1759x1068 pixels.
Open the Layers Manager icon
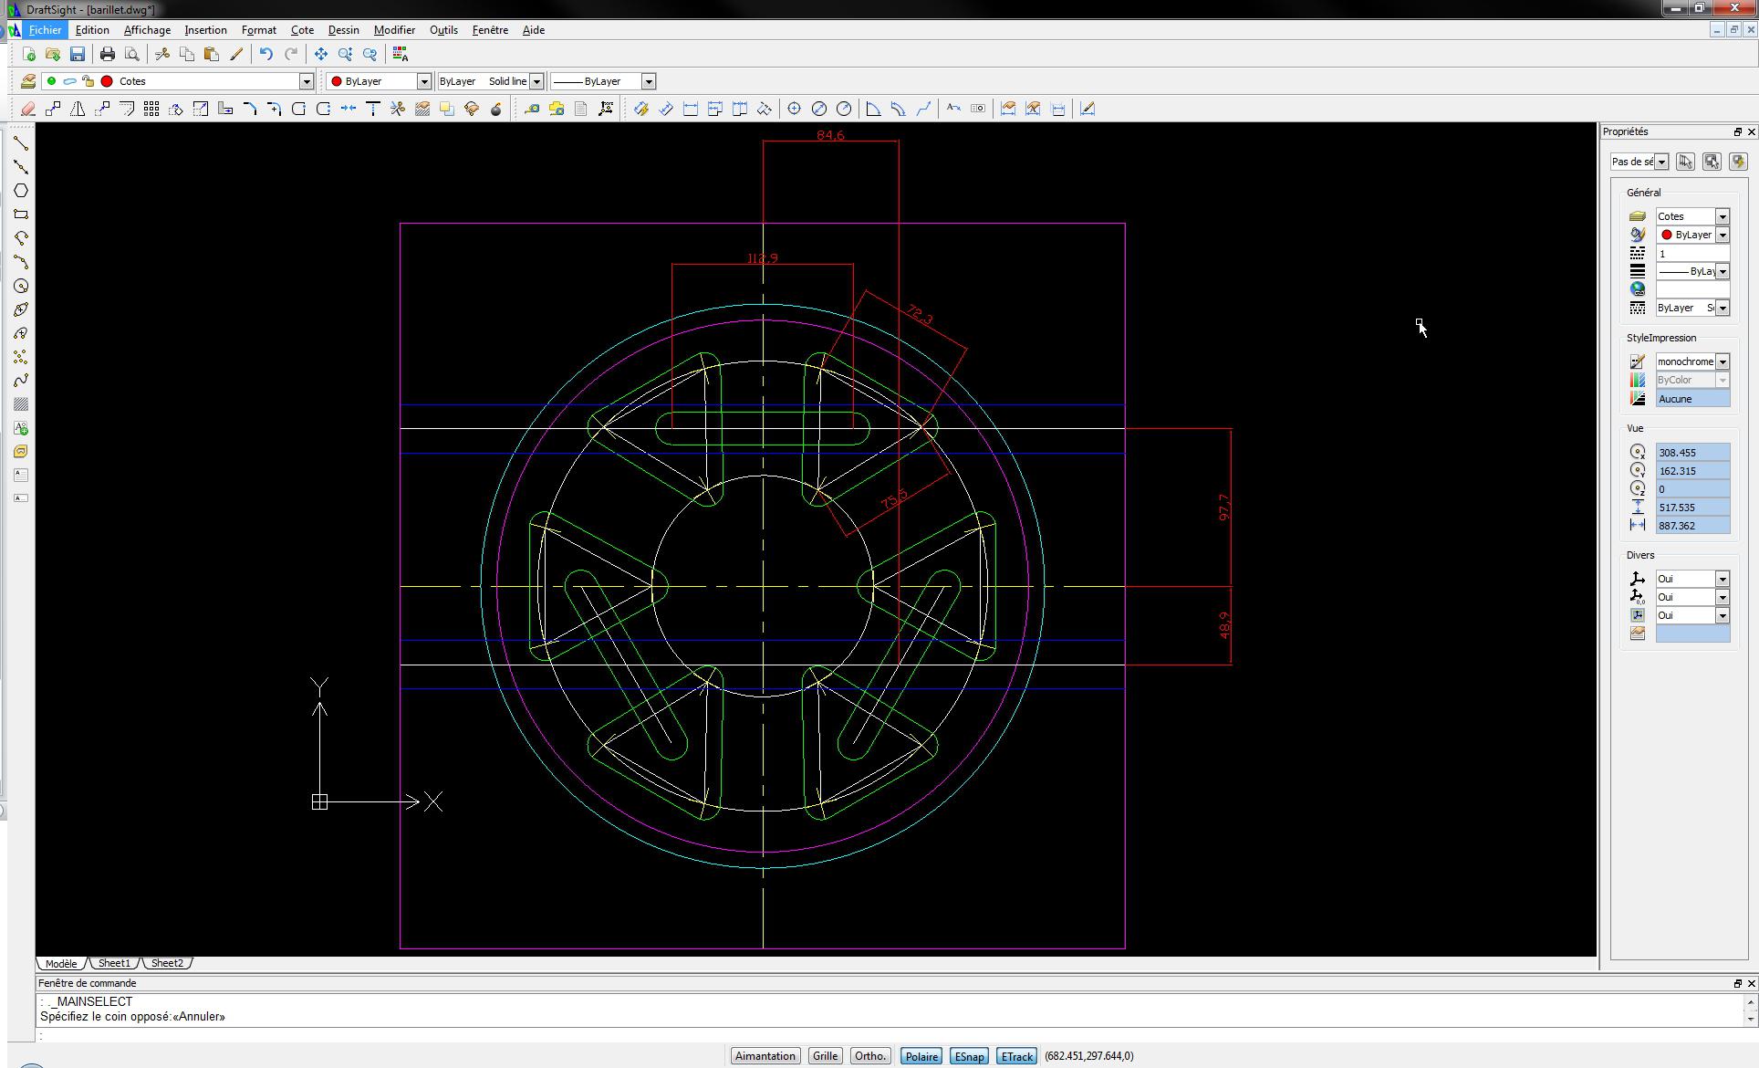point(28,81)
